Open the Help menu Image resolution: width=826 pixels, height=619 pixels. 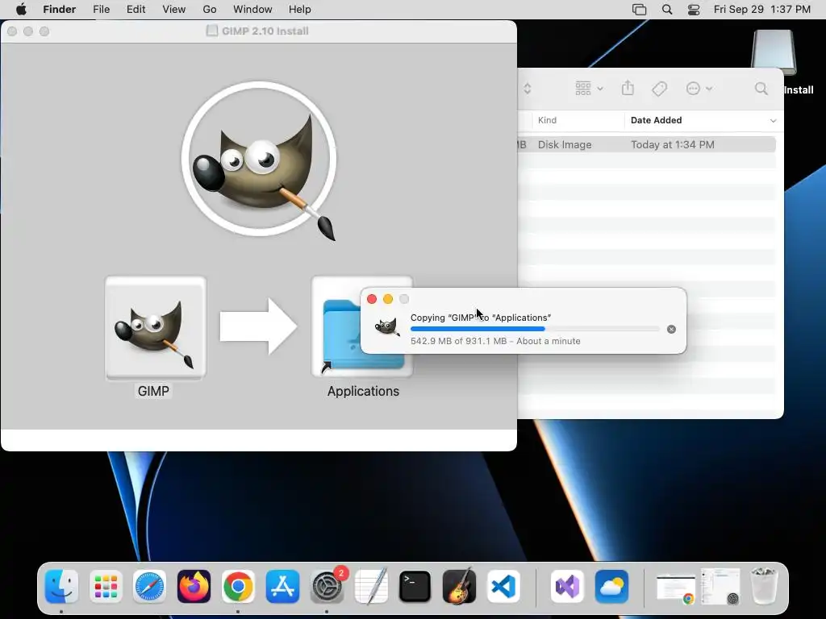(300, 10)
